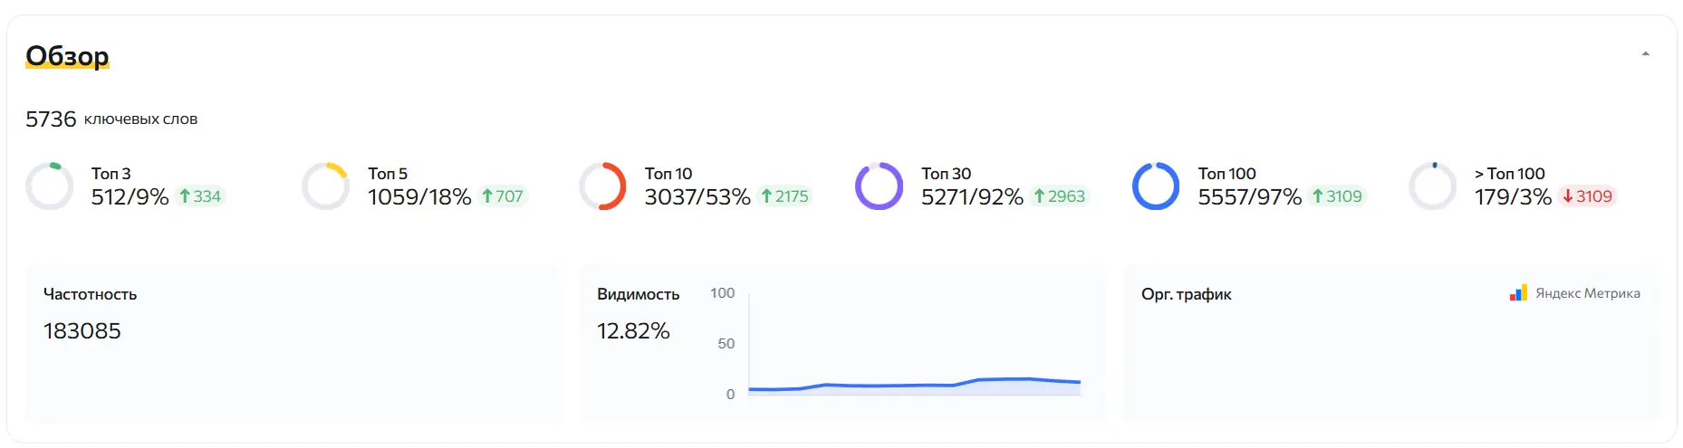Click the >Top 100 donut chart
This screenshot has width=1683, height=448.
pos(1432,186)
